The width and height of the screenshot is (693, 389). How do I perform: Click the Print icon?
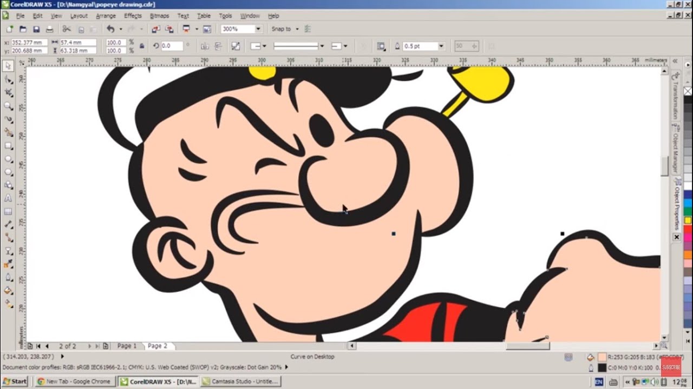pyautogui.click(x=50, y=29)
